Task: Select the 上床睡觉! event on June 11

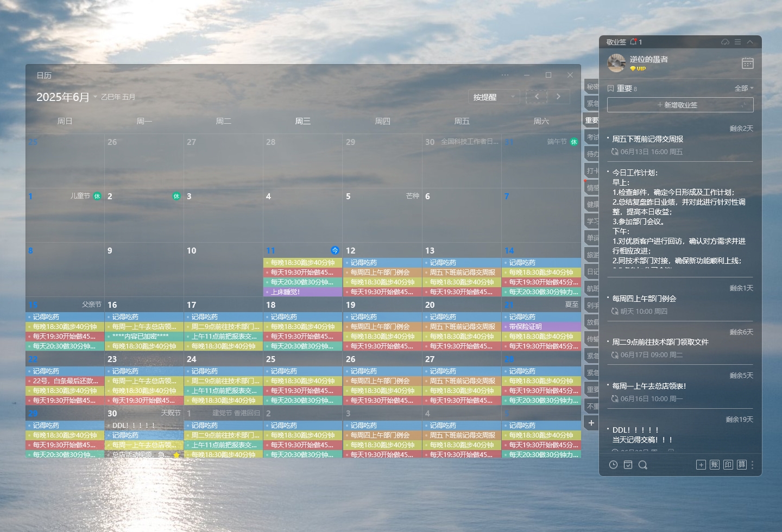Action: point(302,292)
